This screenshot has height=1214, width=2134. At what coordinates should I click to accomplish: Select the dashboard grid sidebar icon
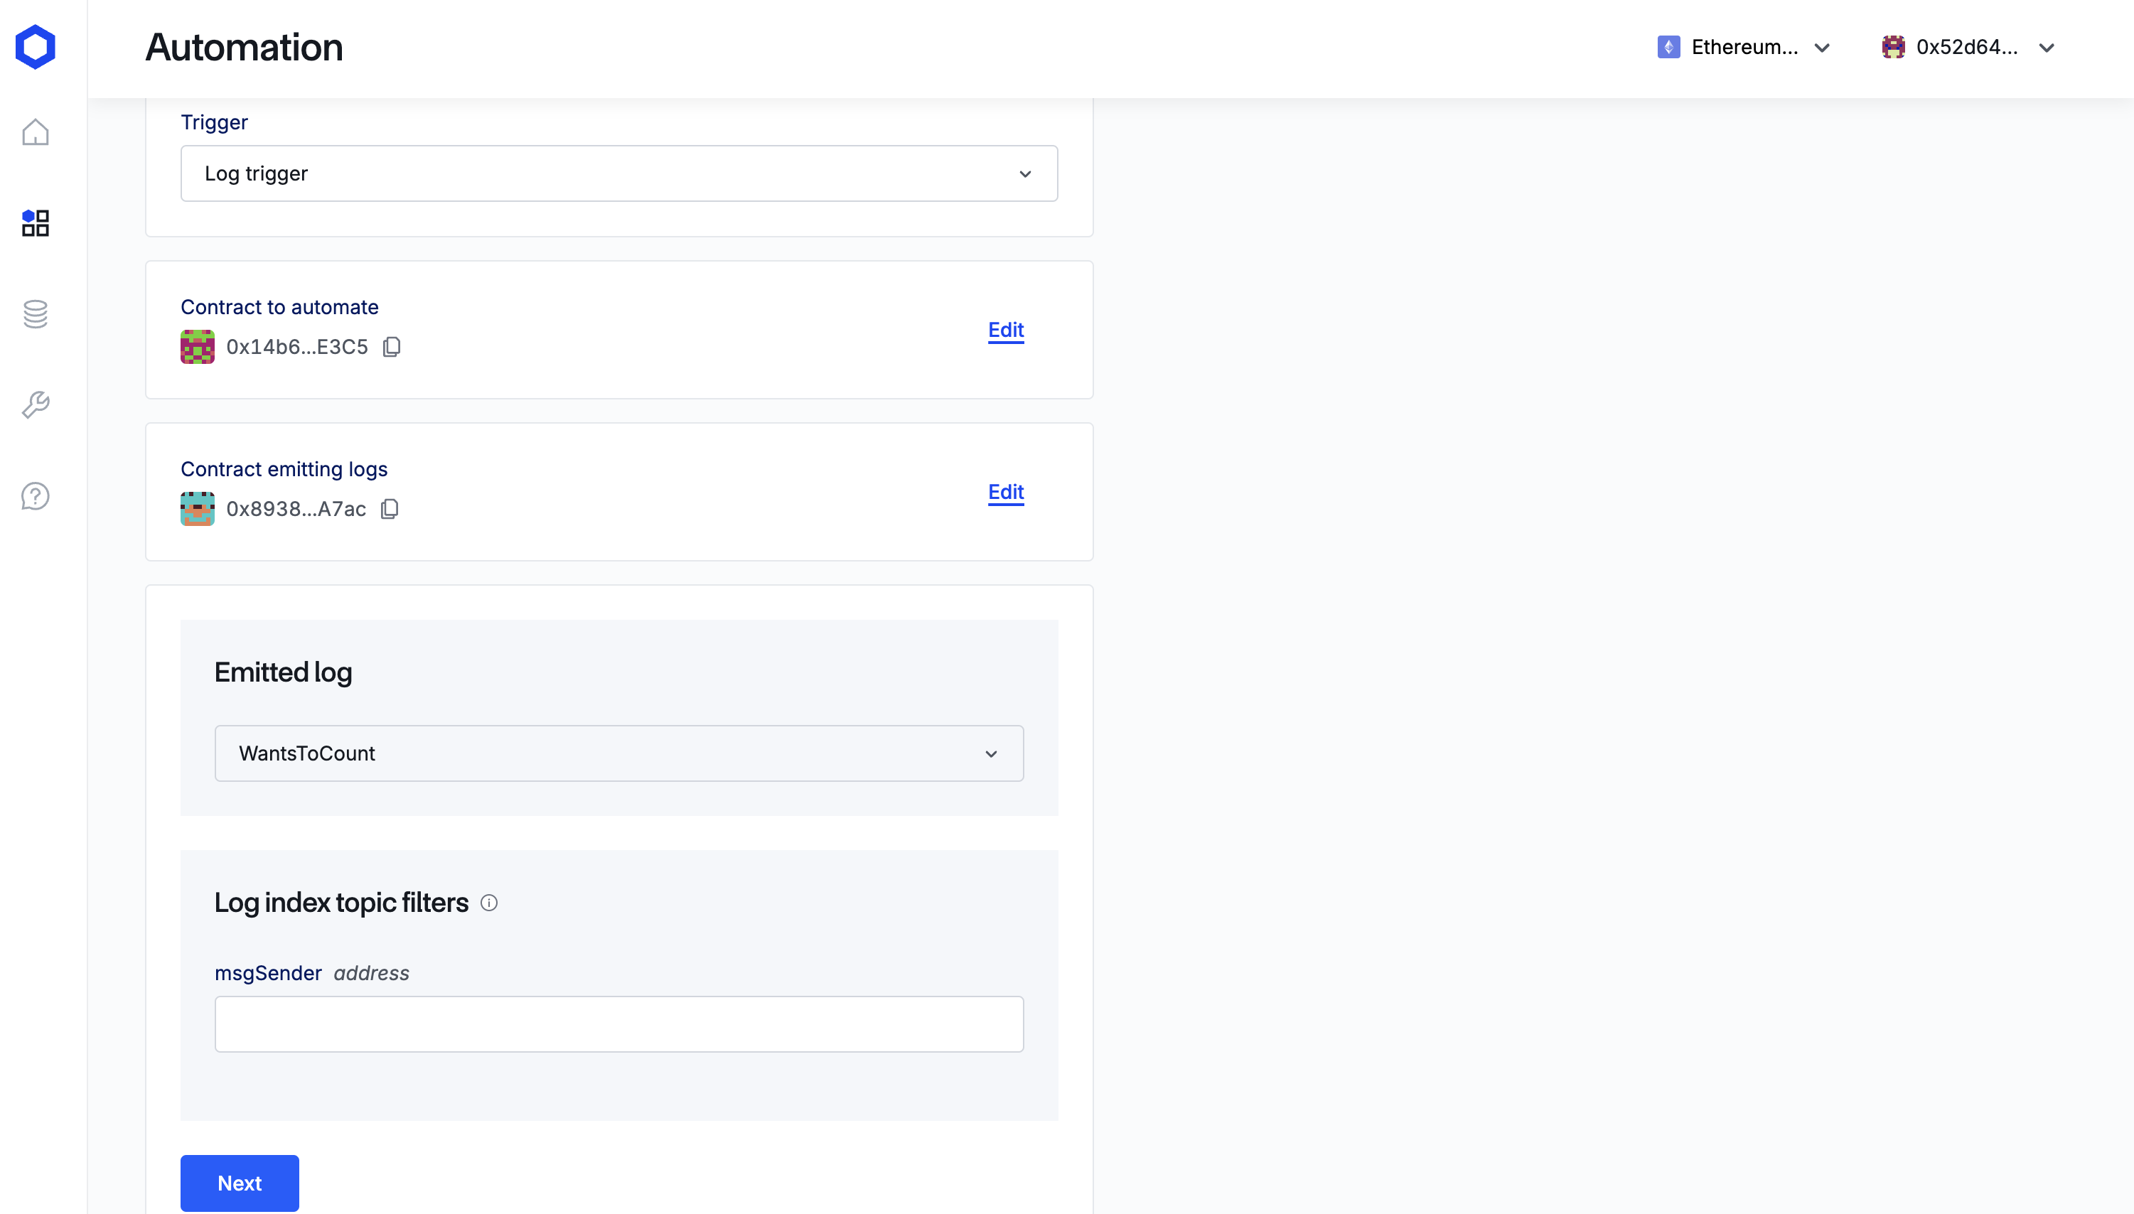(35, 223)
